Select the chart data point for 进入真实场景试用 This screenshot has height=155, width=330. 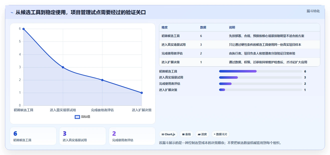63,67
